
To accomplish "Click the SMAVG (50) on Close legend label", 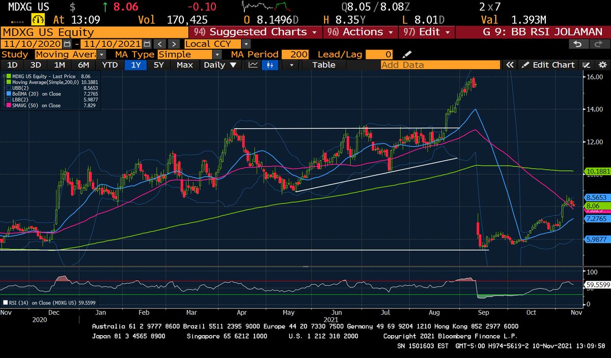I will point(36,106).
